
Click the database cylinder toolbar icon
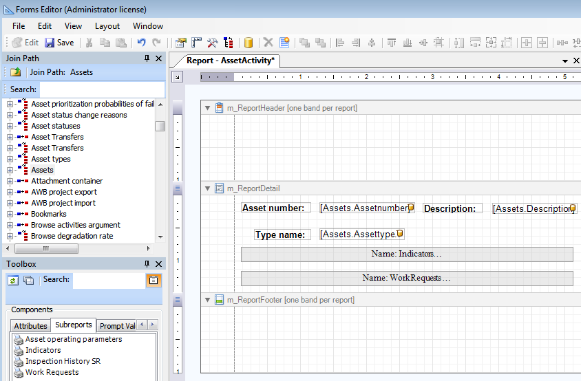(249, 43)
